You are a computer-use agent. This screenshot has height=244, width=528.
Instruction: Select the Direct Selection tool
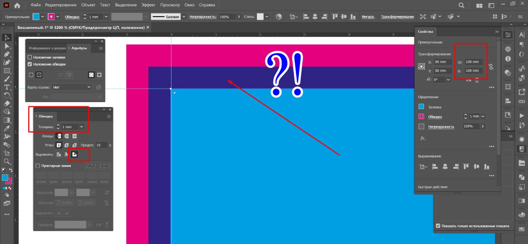click(x=7, y=46)
